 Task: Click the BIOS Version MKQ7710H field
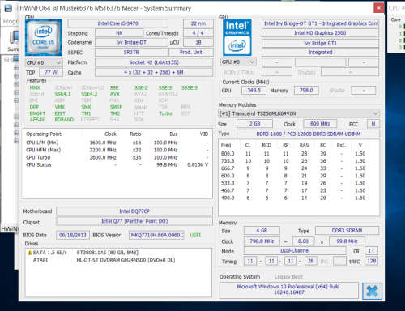[x=157, y=235]
